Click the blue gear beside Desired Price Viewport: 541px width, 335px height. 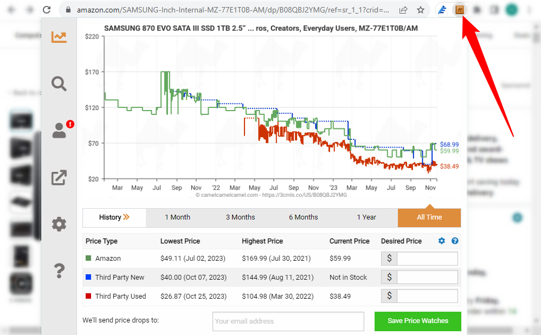[x=441, y=241]
